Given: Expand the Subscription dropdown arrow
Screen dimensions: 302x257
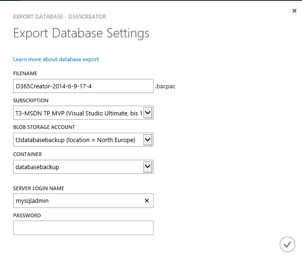Looking at the screenshot, I should (147, 113).
